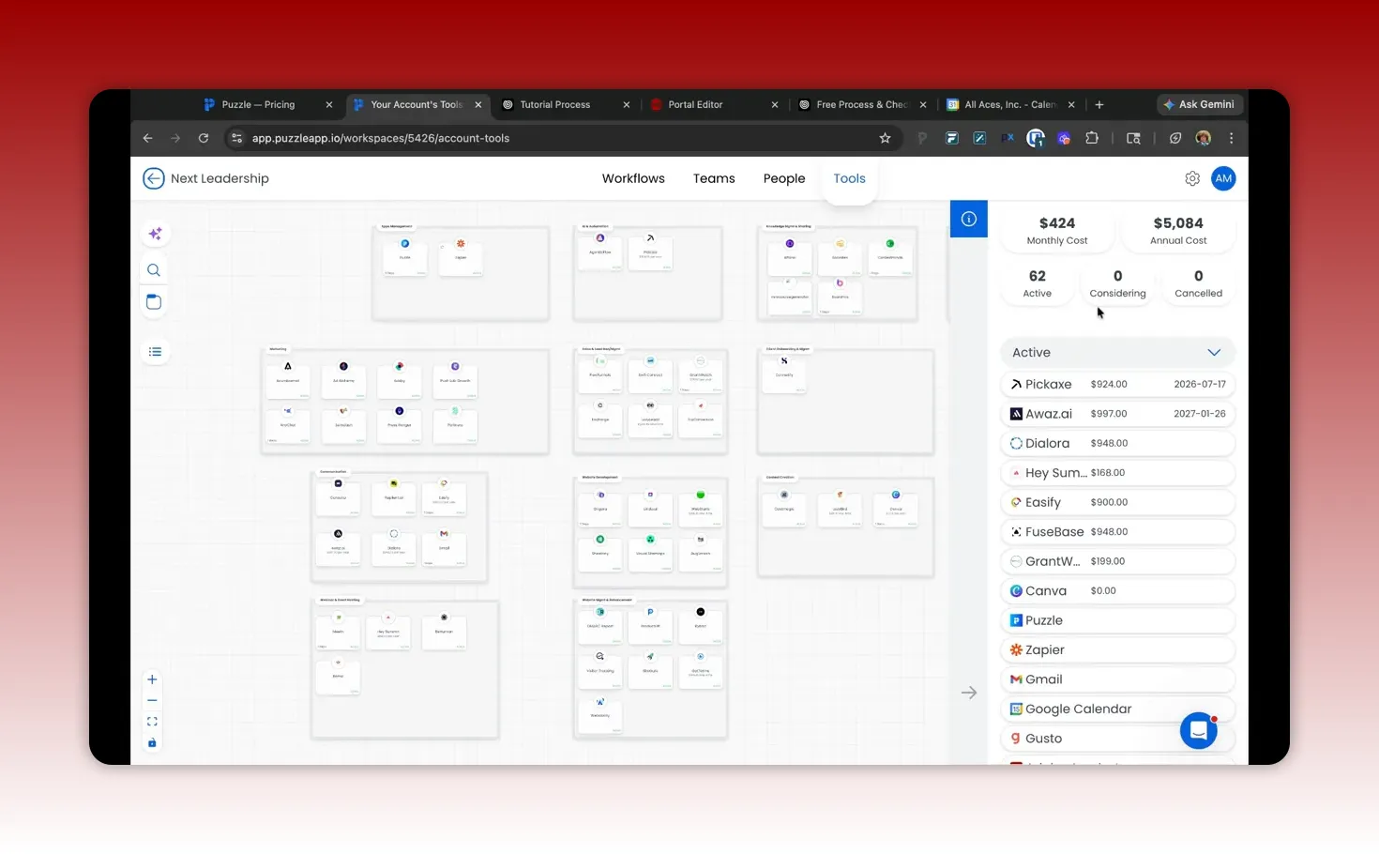Open the Intercom chat bubble
This screenshot has width=1379, height=854.
click(1198, 730)
